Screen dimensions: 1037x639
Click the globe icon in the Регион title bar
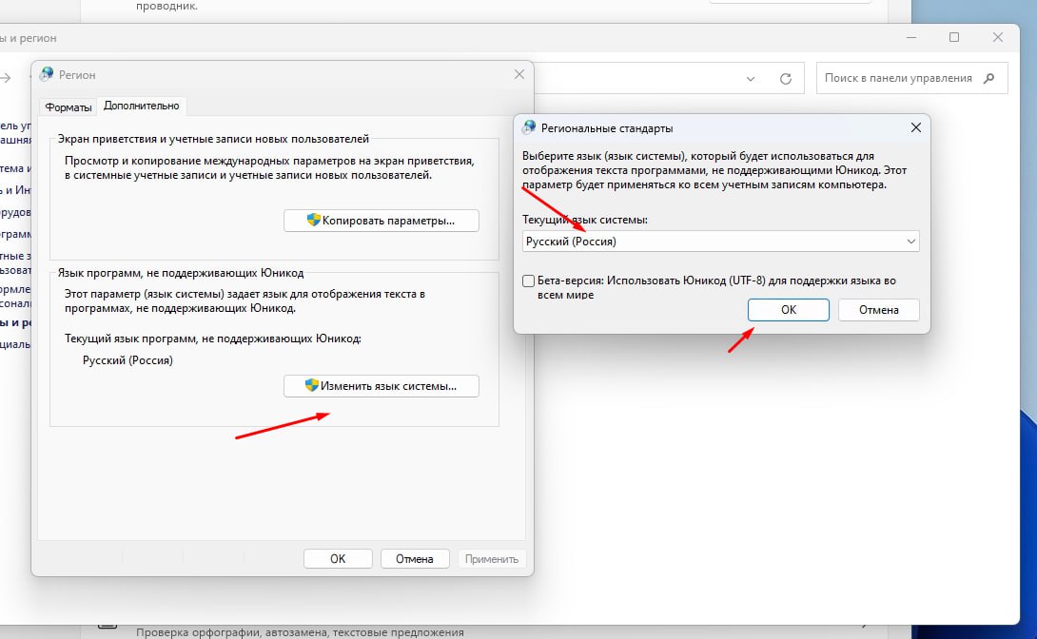47,75
